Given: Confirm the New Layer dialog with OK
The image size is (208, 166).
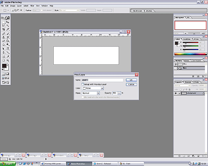Looking at the screenshot, I should (131, 80).
